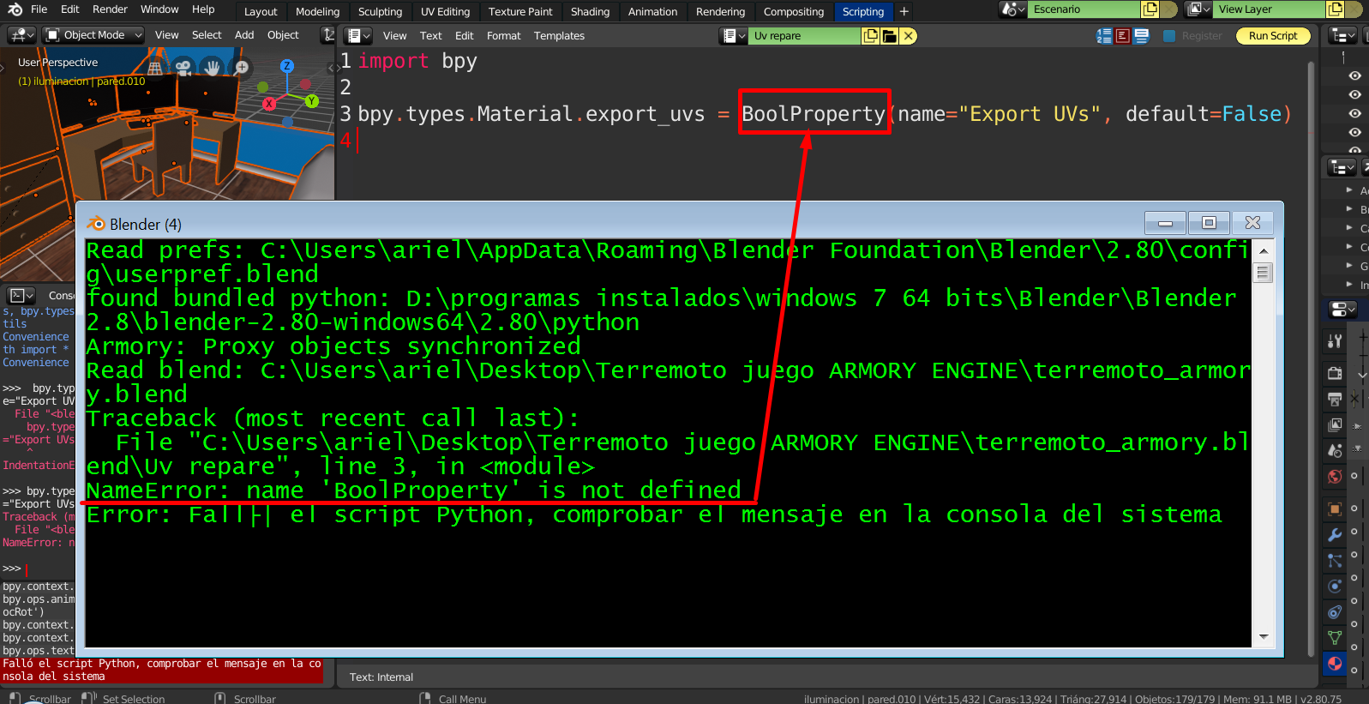Open the view layer browse dropdown
Viewport: 1369px width, 704px height.
(1199, 9)
